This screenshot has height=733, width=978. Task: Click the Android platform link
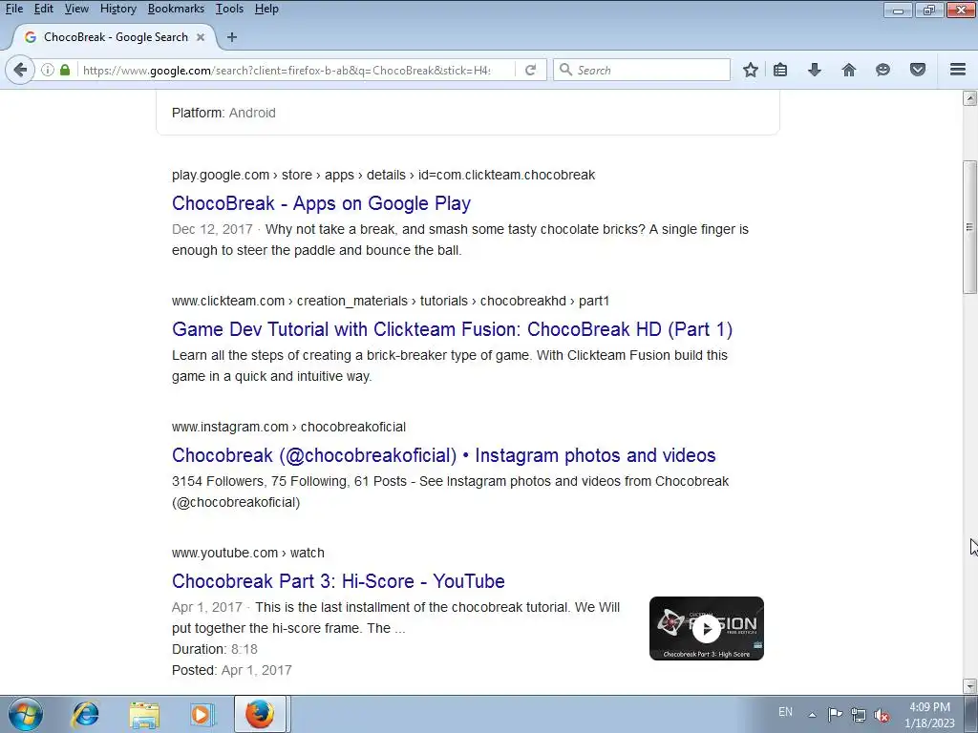tap(252, 113)
